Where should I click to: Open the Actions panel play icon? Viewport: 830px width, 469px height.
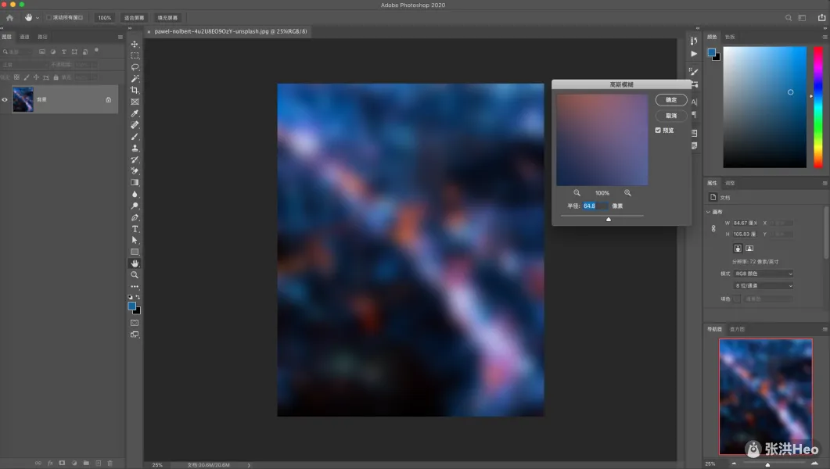coord(693,53)
